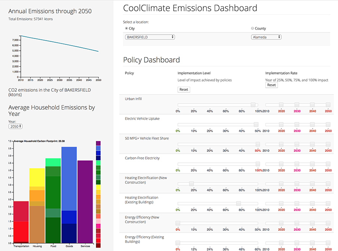Click the Total Emissions: 57341 ktons text
Viewport: 338px width, 251px height.
pyautogui.click(x=30, y=19)
